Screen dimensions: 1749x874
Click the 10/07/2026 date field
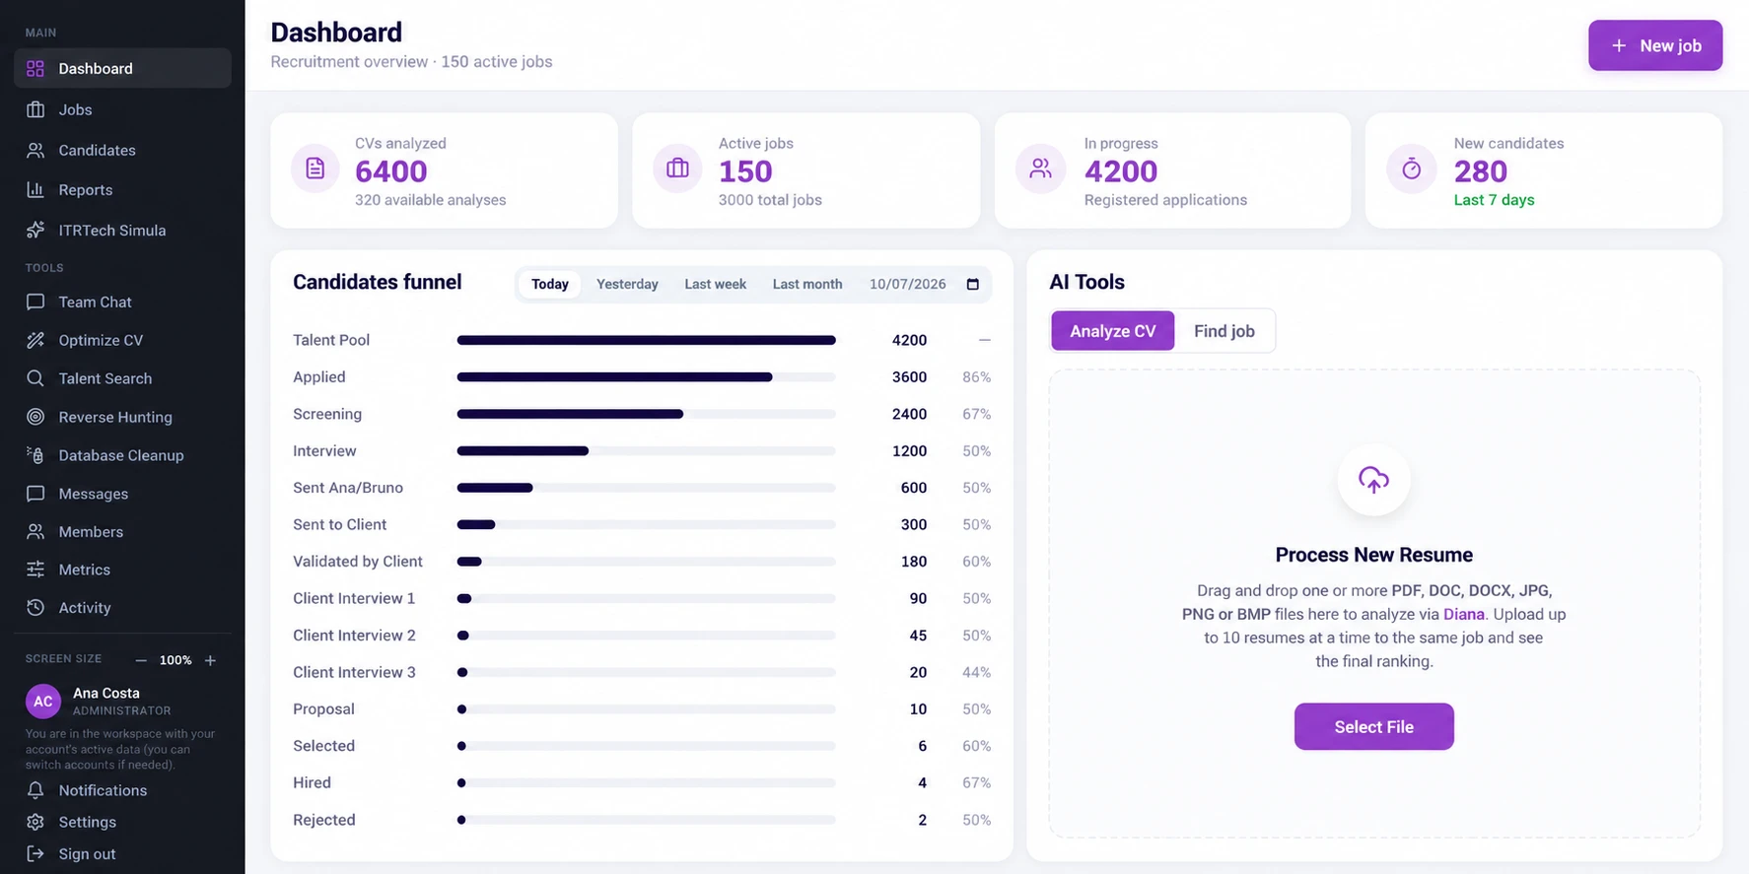tap(924, 284)
